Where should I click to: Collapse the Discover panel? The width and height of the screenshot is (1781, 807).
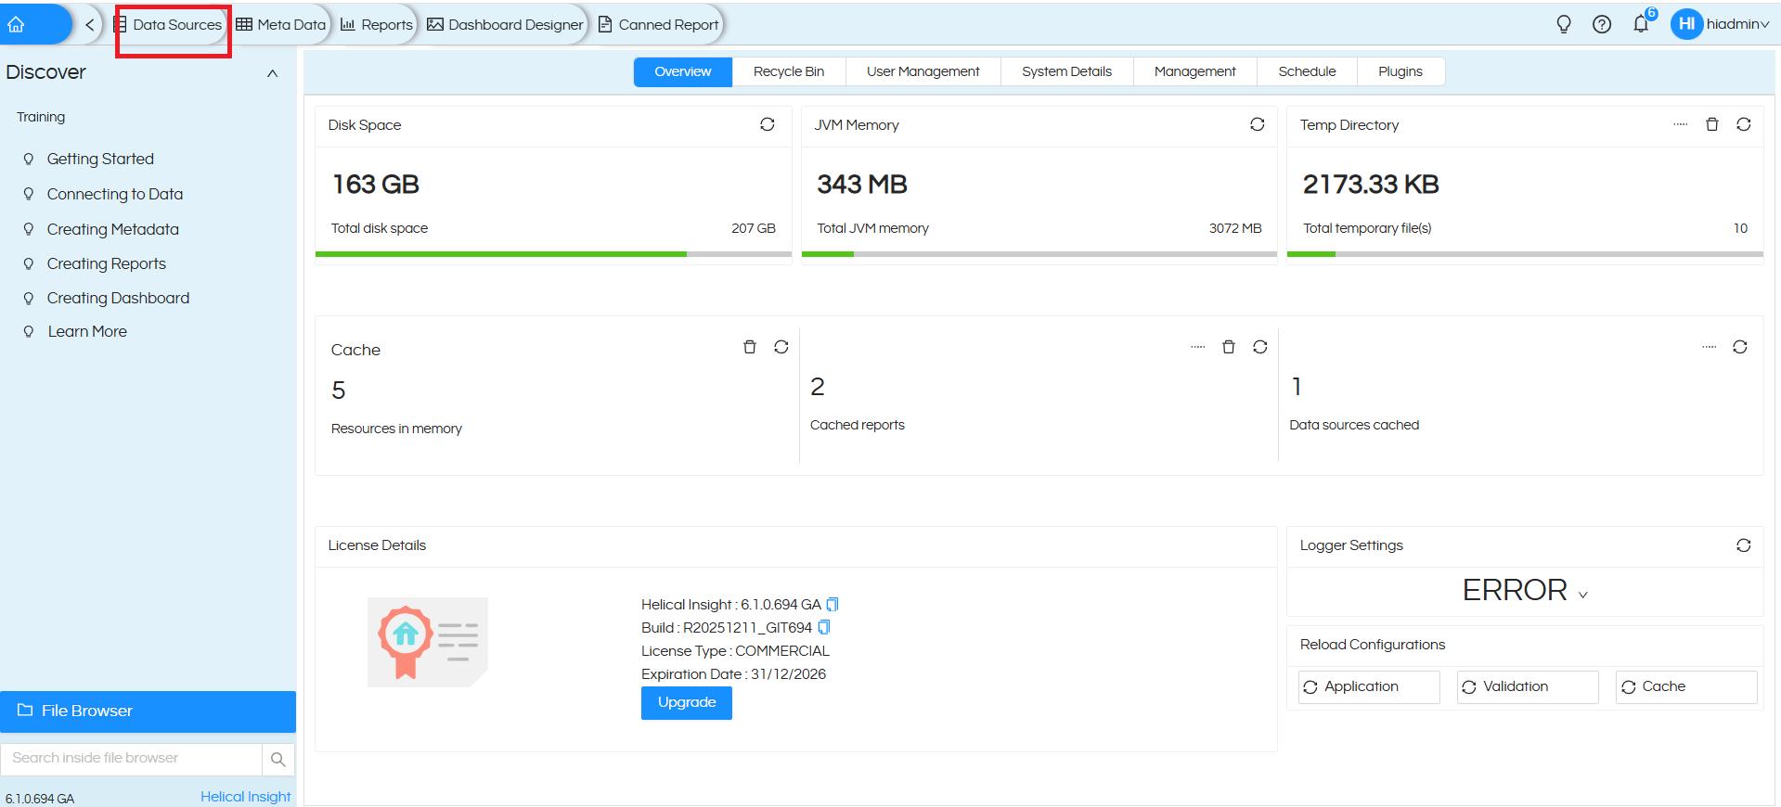[x=272, y=73]
